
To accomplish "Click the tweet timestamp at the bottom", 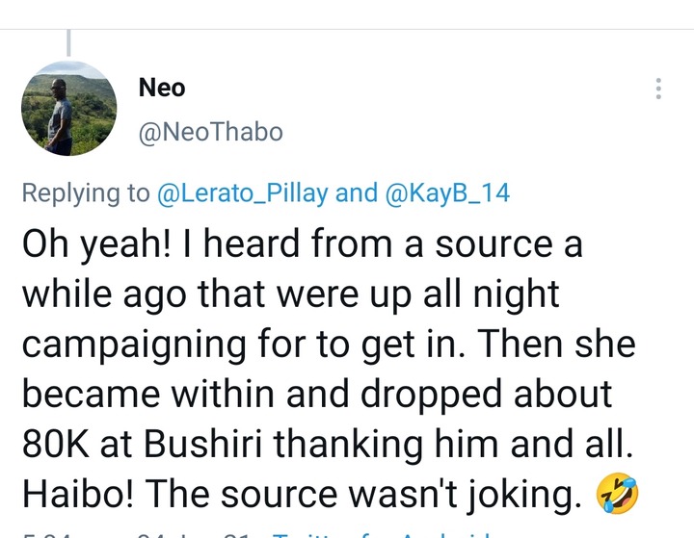I will click(x=116, y=532).
